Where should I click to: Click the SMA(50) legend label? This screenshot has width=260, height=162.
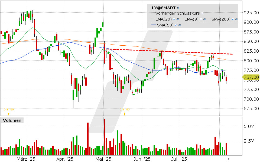(x=165, y=25)
